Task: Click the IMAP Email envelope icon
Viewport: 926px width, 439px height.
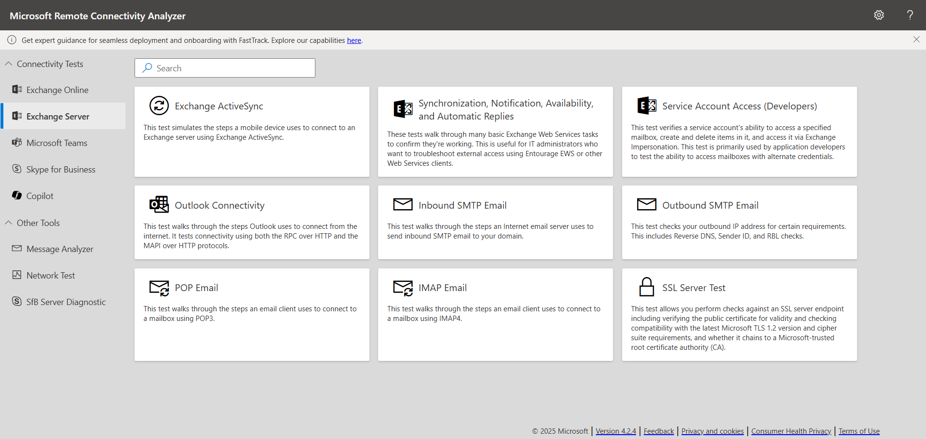Action: click(403, 288)
